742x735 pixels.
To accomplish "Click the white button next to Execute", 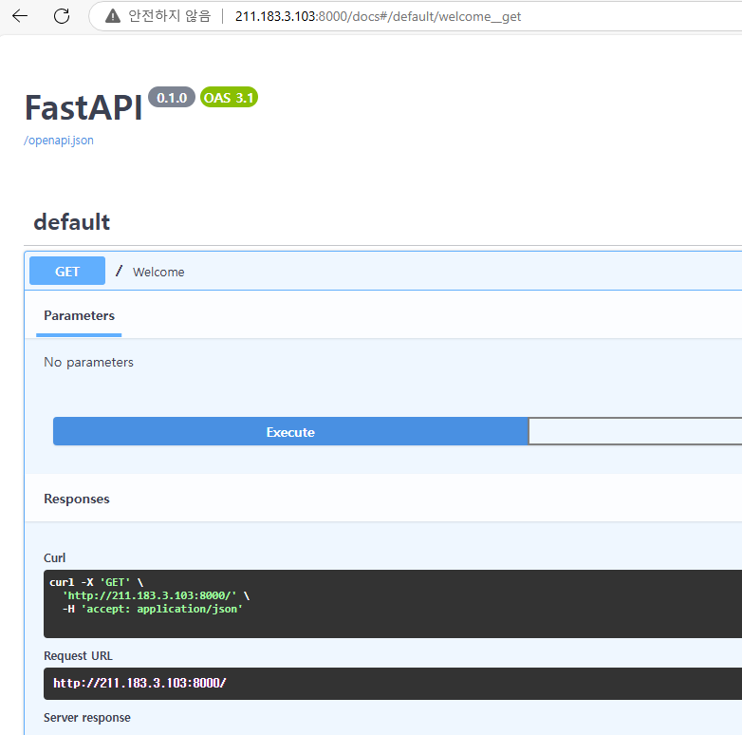I will pos(635,431).
